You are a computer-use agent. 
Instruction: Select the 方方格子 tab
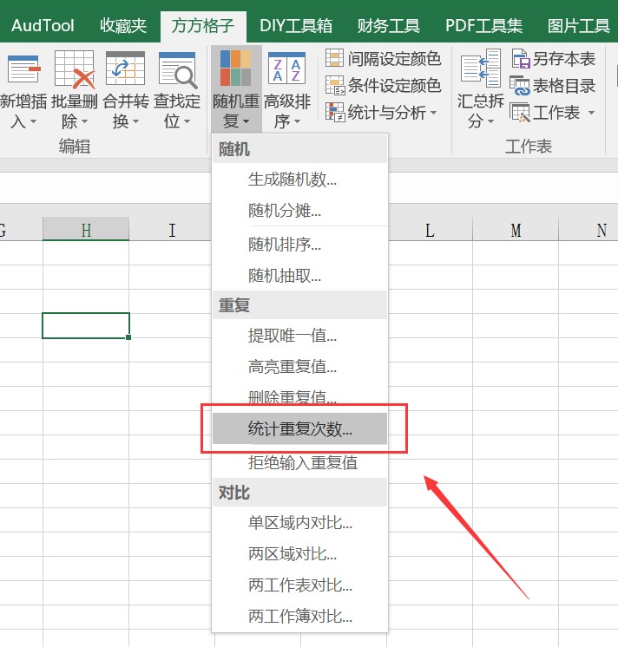click(x=203, y=26)
